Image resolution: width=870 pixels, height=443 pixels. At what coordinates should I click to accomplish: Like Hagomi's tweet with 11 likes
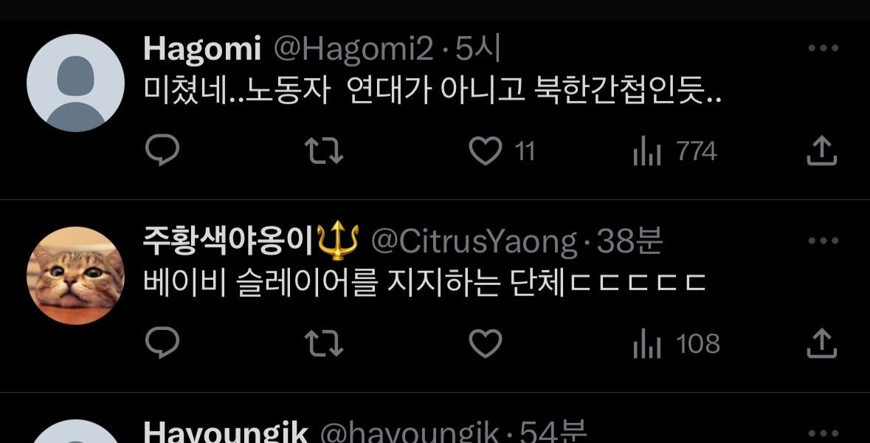point(502,151)
